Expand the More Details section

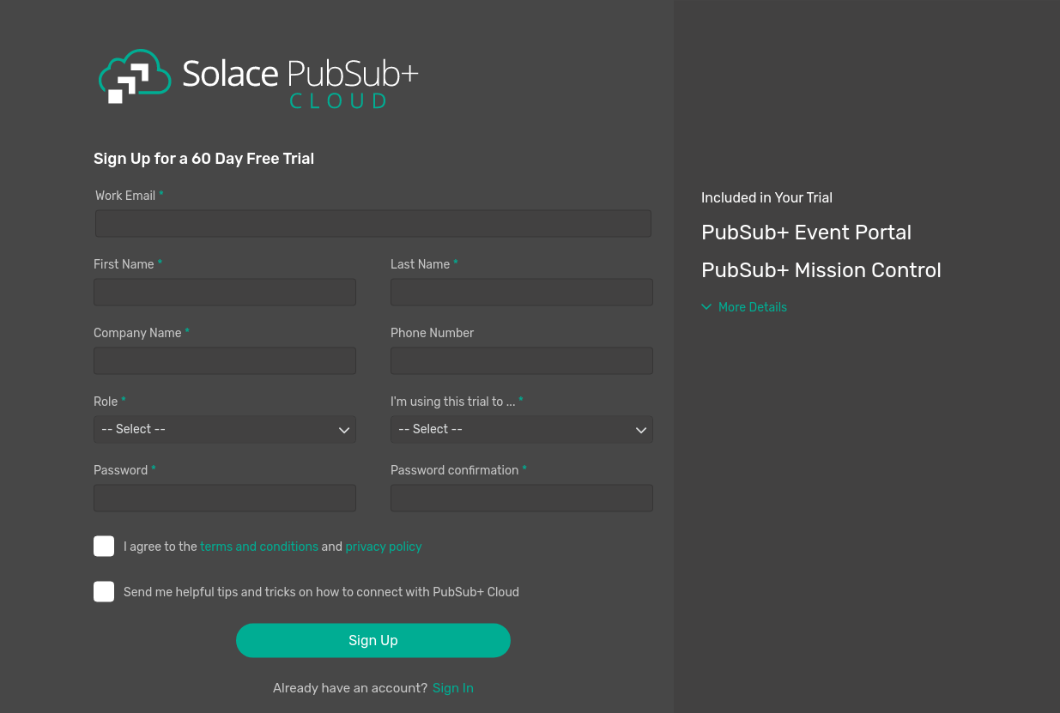click(x=744, y=306)
